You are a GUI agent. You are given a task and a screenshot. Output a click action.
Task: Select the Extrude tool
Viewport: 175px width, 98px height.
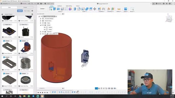coord(54,9)
